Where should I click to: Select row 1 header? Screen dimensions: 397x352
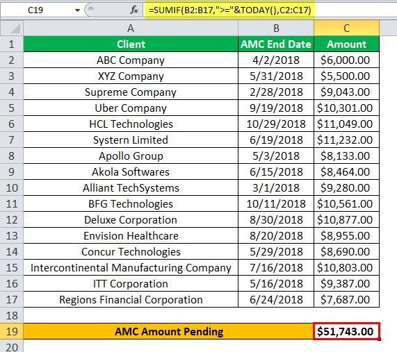pos(12,44)
